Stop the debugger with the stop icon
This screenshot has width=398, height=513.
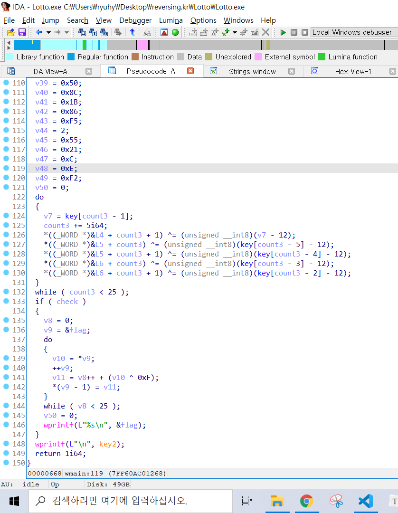click(305, 33)
